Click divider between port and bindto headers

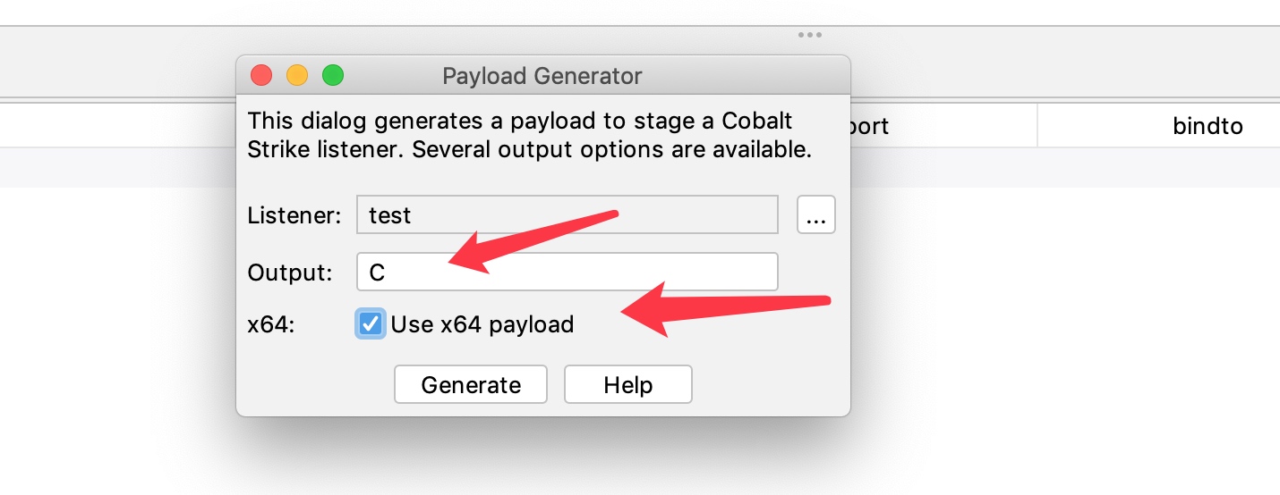(1037, 126)
